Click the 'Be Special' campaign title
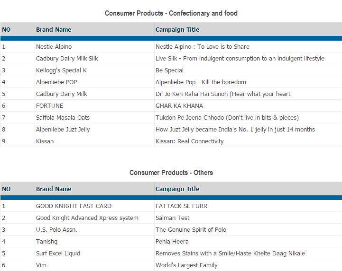 [x=169, y=70]
